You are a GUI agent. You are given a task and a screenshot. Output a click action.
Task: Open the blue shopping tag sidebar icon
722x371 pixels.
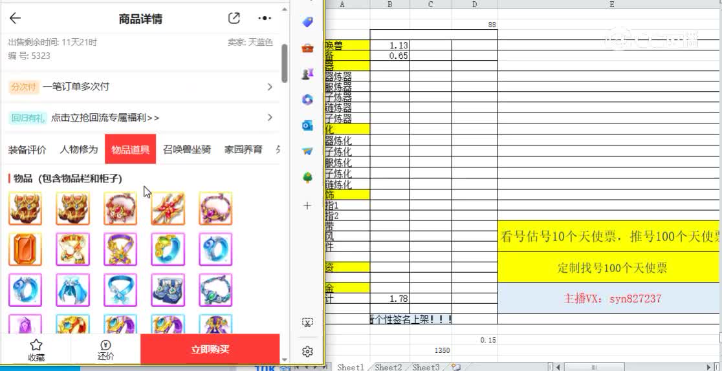(307, 22)
